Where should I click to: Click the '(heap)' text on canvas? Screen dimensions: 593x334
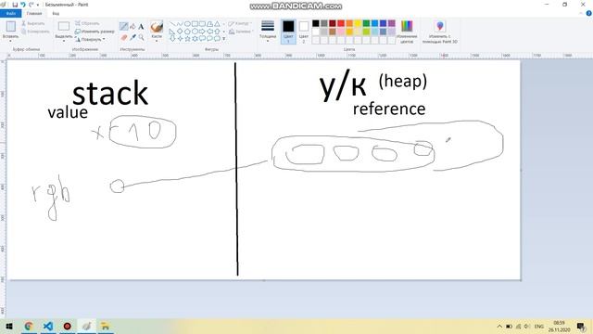(x=403, y=81)
